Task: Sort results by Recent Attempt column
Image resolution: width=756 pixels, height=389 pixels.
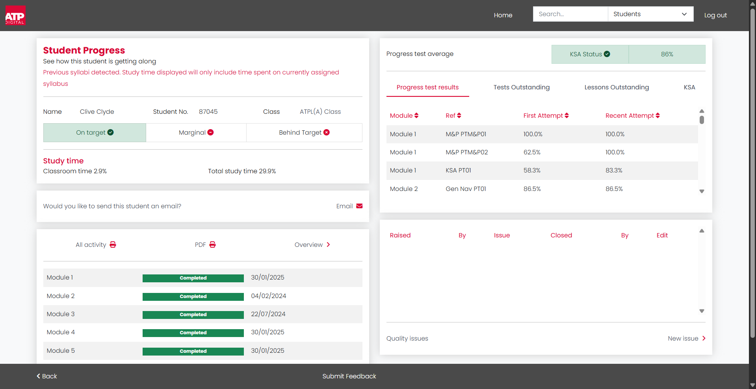Action: pos(633,115)
